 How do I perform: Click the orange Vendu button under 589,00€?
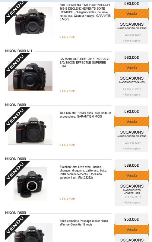[131, 175]
